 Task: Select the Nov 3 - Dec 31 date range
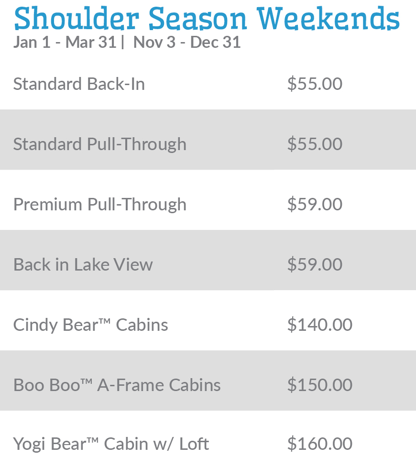187,42
